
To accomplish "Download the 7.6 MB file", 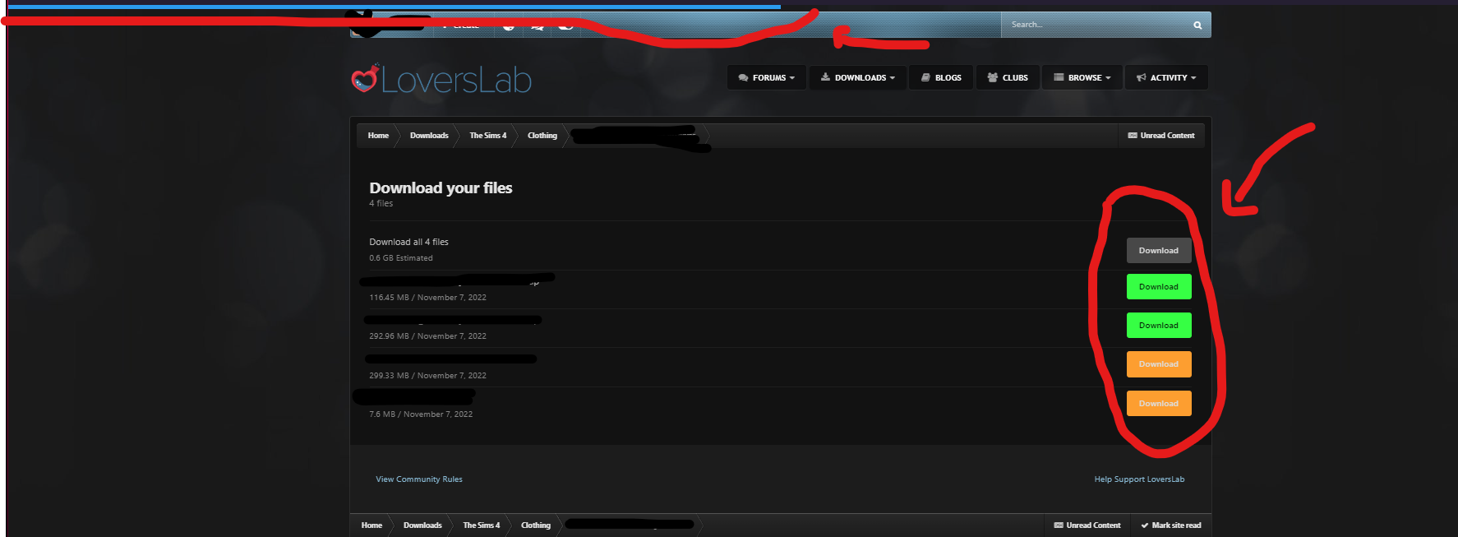I will [x=1158, y=404].
